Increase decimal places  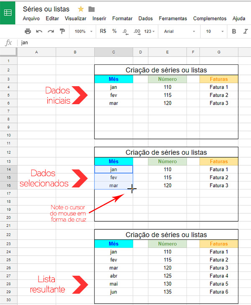(137, 31)
